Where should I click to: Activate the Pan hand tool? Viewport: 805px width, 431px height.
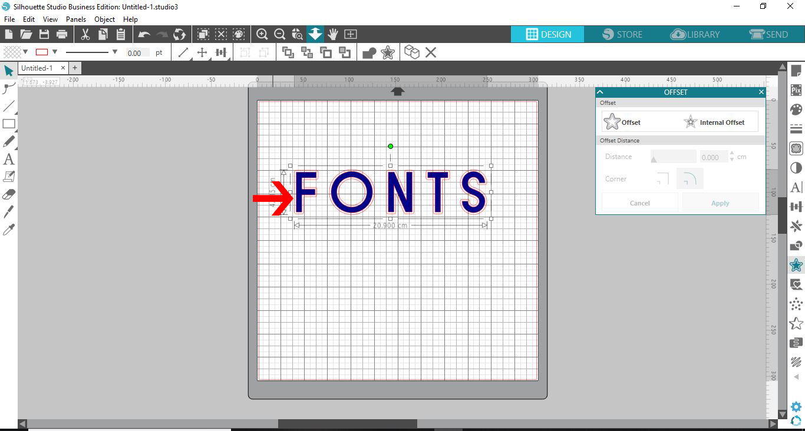tap(333, 34)
